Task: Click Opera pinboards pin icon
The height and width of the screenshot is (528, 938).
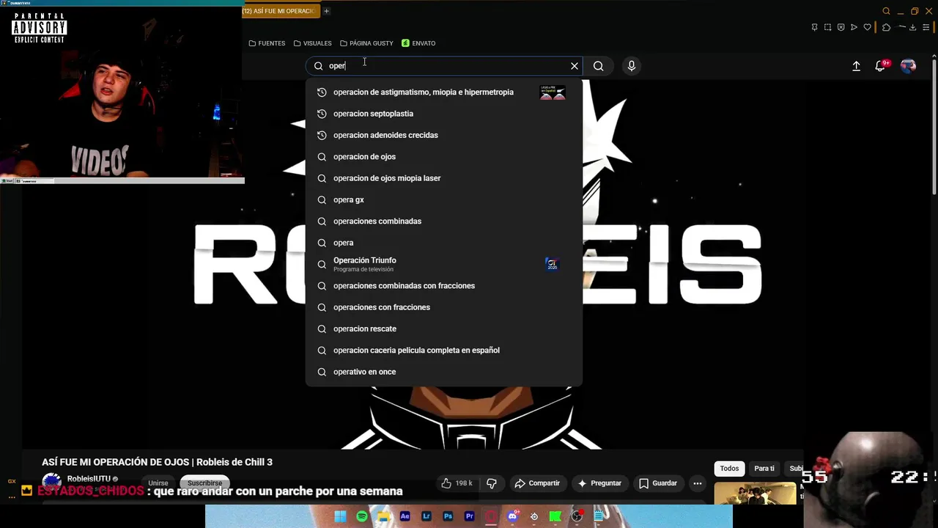Action: click(814, 27)
